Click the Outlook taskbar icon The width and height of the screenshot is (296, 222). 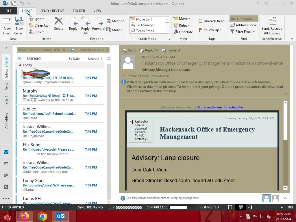(x=60, y=216)
